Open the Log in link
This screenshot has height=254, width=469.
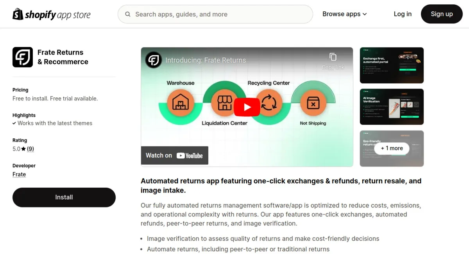point(403,14)
